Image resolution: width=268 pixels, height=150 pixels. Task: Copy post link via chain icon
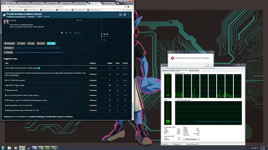click(x=66, y=33)
